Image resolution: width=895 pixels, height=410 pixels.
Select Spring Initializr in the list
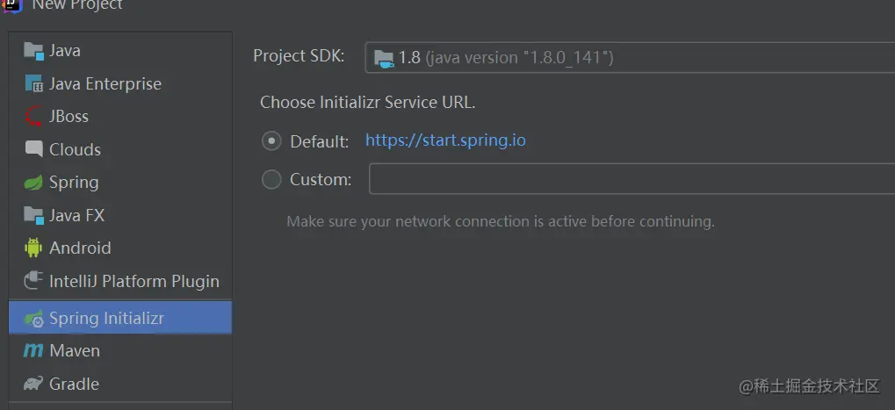pyautogui.click(x=106, y=318)
